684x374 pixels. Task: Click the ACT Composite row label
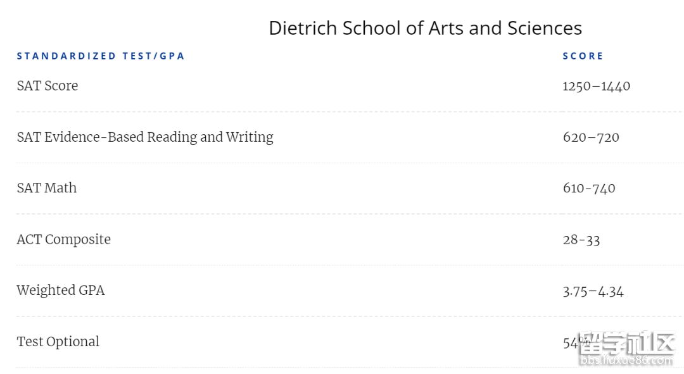[64, 239]
